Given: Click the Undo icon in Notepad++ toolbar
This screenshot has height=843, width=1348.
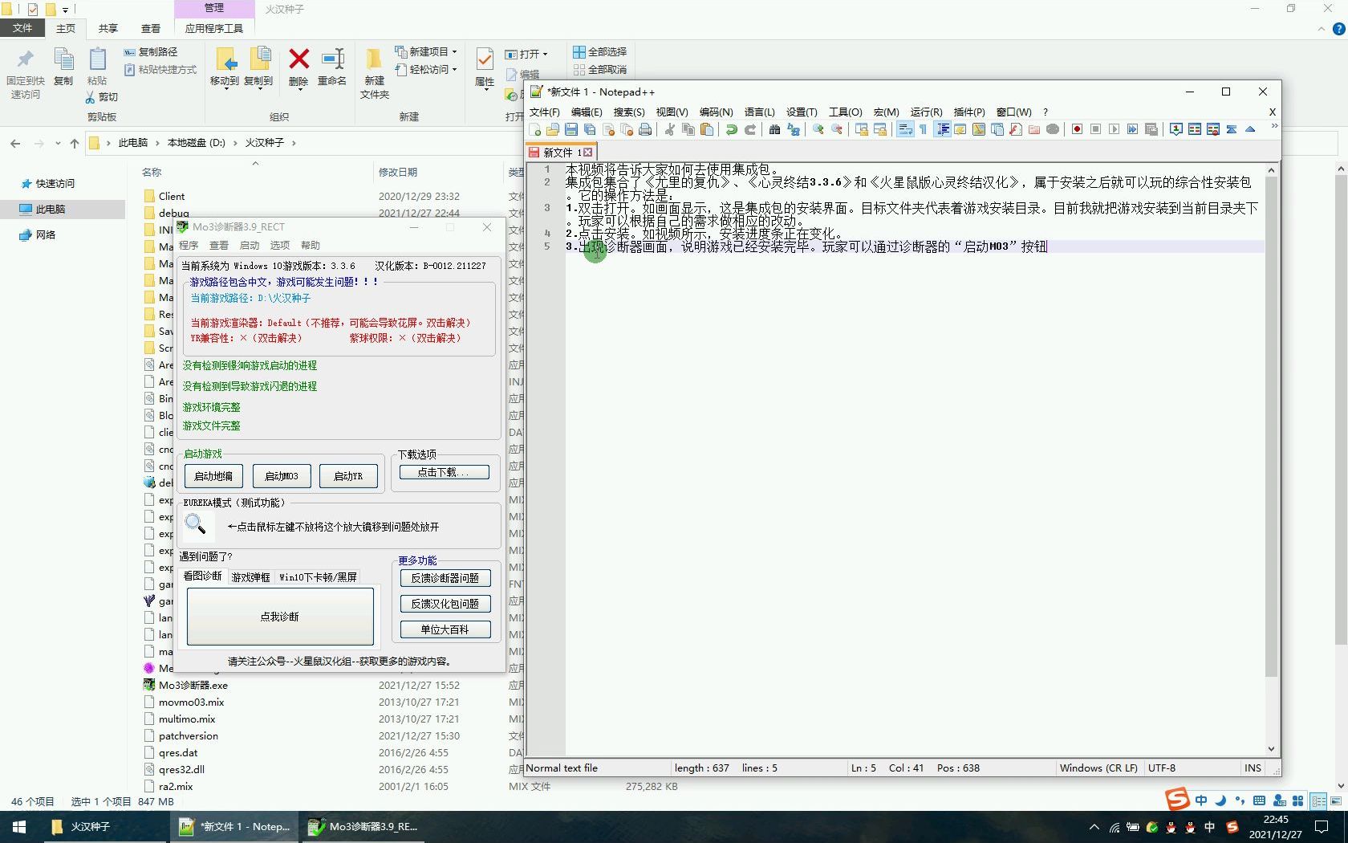Looking at the screenshot, I should (x=731, y=129).
